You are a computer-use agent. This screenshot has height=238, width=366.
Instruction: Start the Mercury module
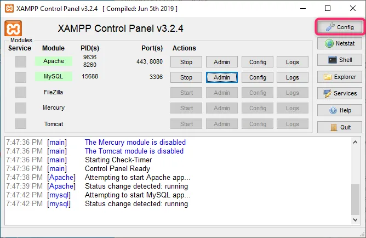click(186, 108)
